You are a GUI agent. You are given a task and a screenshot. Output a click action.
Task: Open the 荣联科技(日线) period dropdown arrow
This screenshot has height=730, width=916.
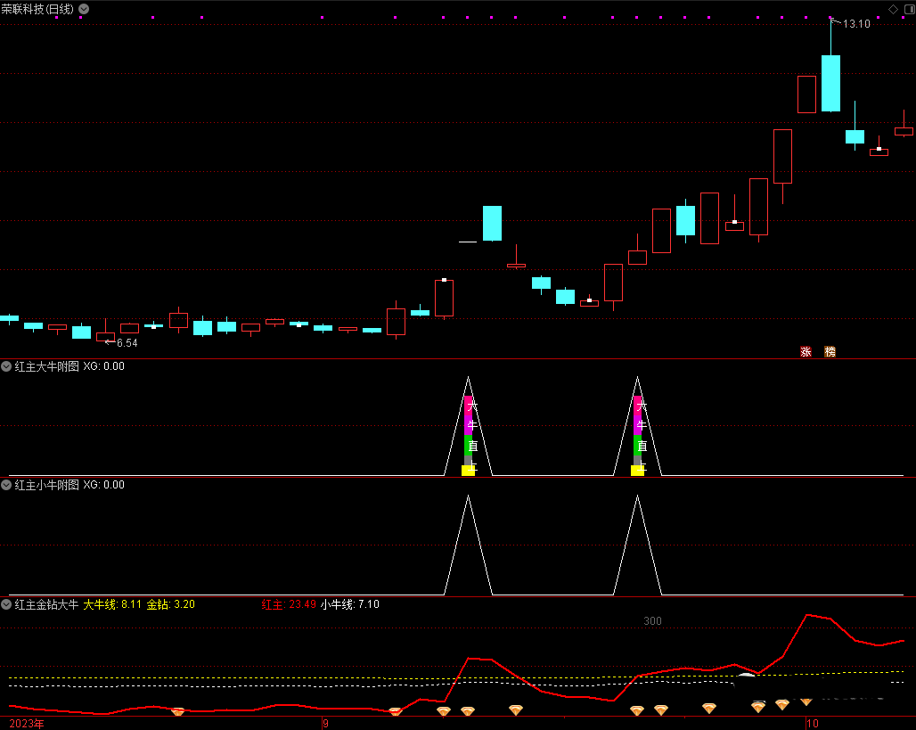[84, 9]
